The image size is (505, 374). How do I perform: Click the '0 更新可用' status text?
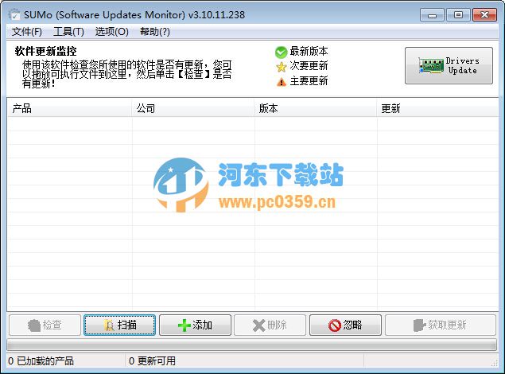pos(153,360)
